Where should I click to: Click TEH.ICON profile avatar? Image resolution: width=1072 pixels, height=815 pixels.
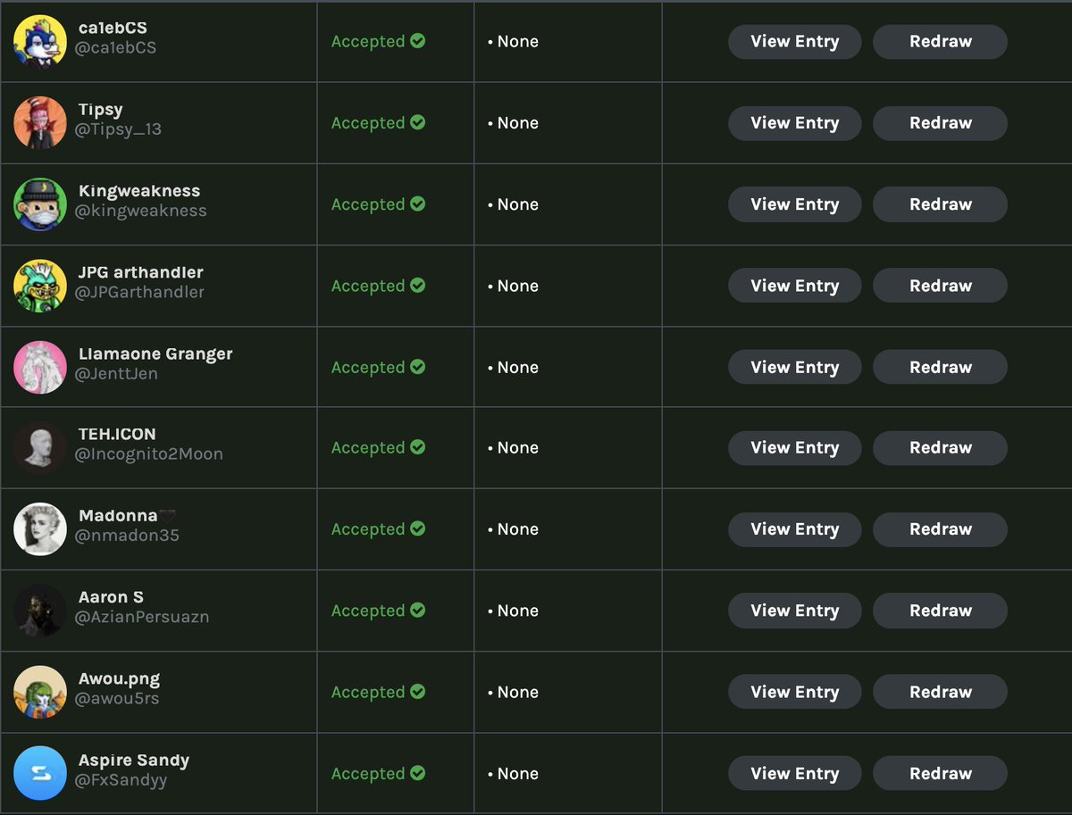[x=40, y=447]
